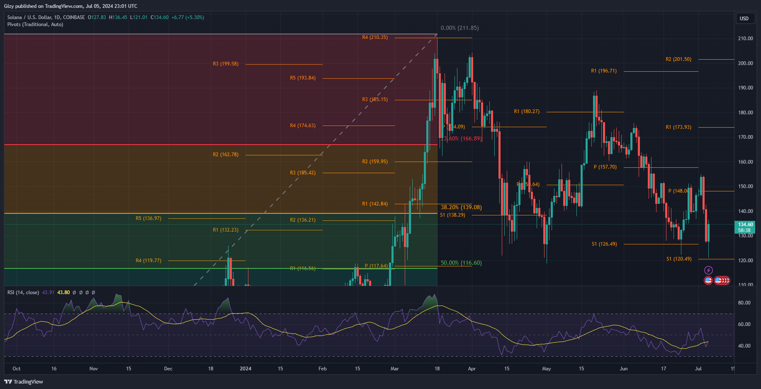The image size is (761, 389).
Task: Click the purple lightning bolt event icon
Action: [708, 271]
